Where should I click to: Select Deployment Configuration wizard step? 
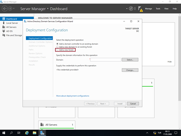39,38
